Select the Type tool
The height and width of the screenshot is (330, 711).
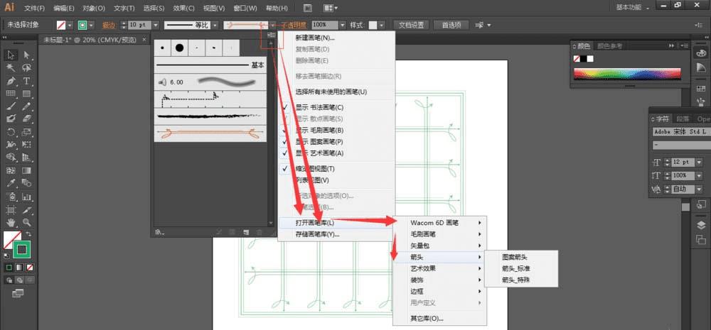click(x=27, y=81)
